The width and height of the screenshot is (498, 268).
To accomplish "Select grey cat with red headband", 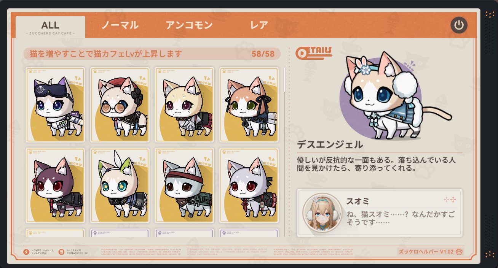I will coord(185,185).
